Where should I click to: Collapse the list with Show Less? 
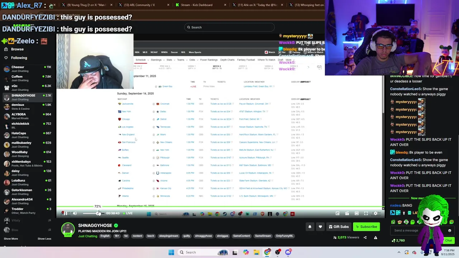pyautogui.click(x=44, y=239)
